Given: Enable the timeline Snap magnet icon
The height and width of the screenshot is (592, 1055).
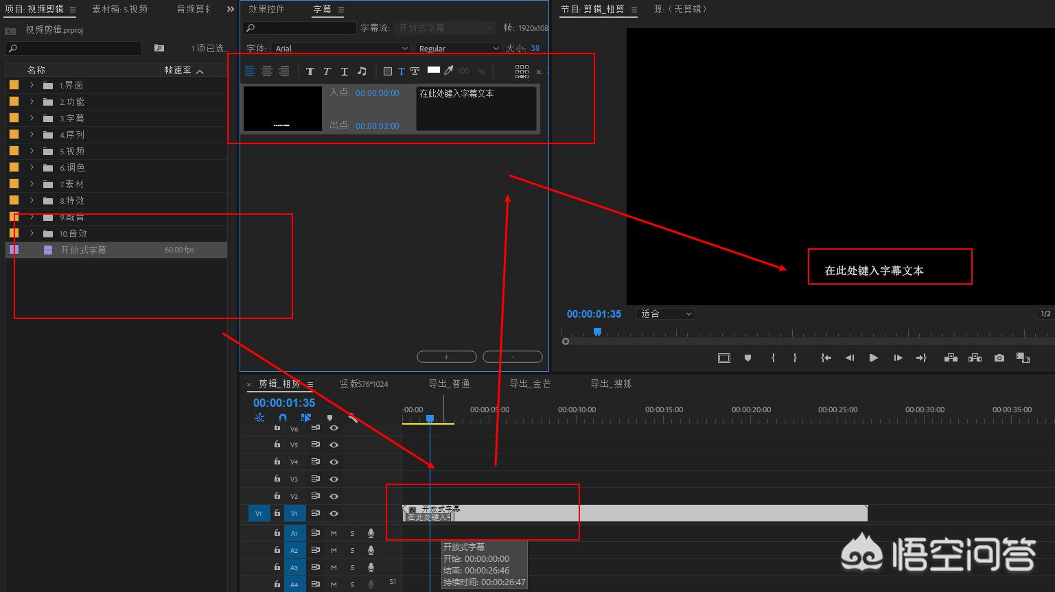Looking at the screenshot, I should [x=283, y=418].
